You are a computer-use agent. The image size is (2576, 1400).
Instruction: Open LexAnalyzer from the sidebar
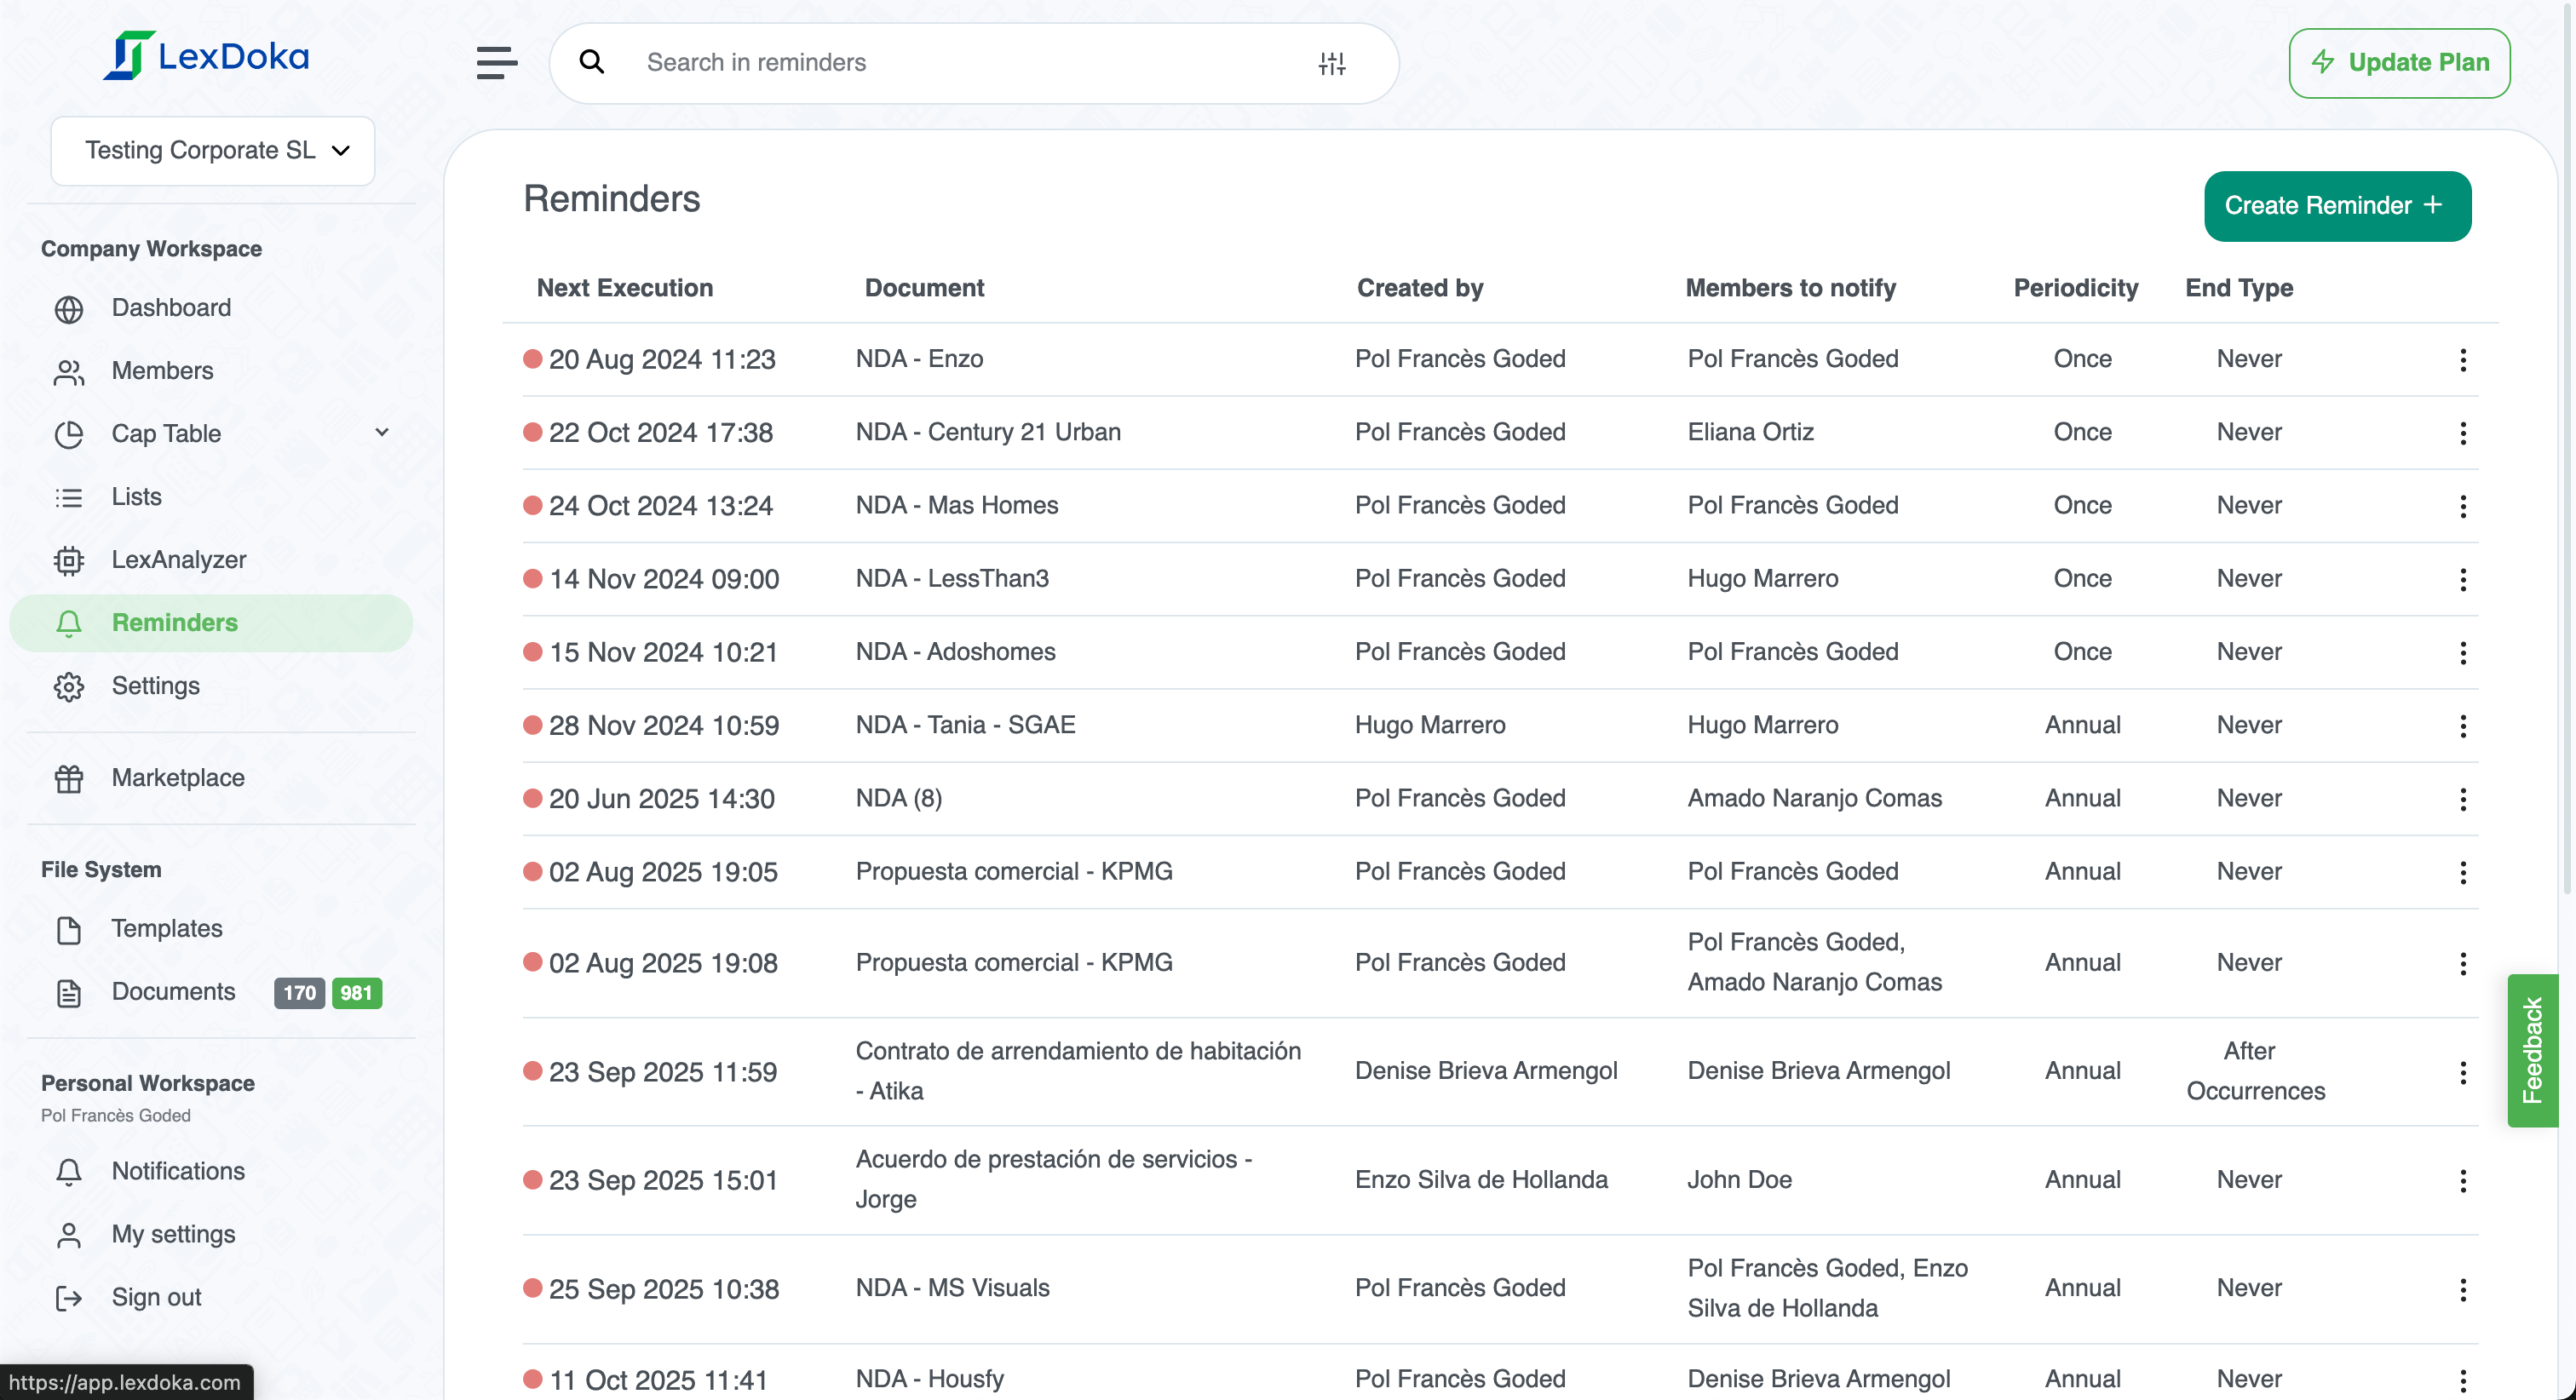(178, 560)
